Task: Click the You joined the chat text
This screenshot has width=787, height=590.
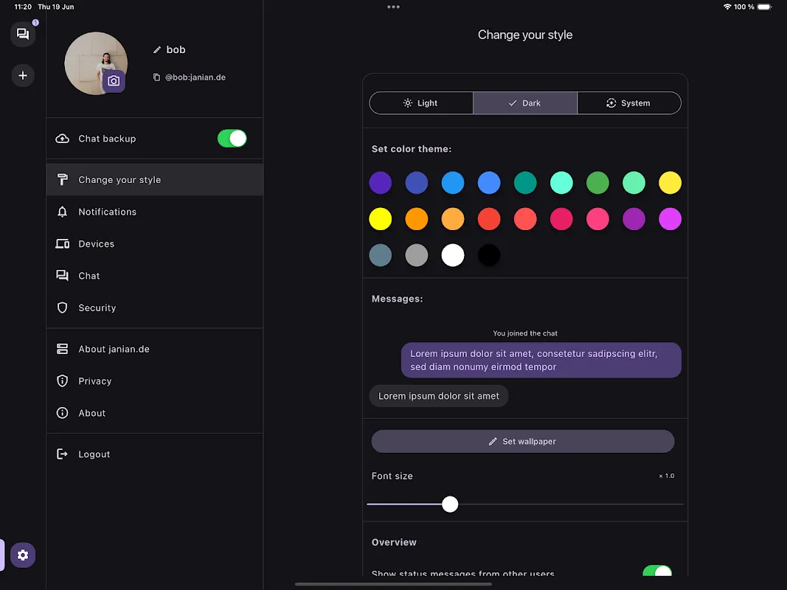Action: 525,333
